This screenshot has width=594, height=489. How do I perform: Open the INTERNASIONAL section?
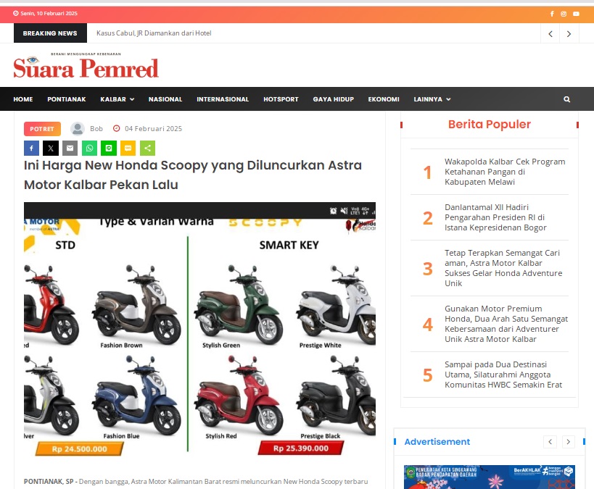pyautogui.click(x=223, y=99)
